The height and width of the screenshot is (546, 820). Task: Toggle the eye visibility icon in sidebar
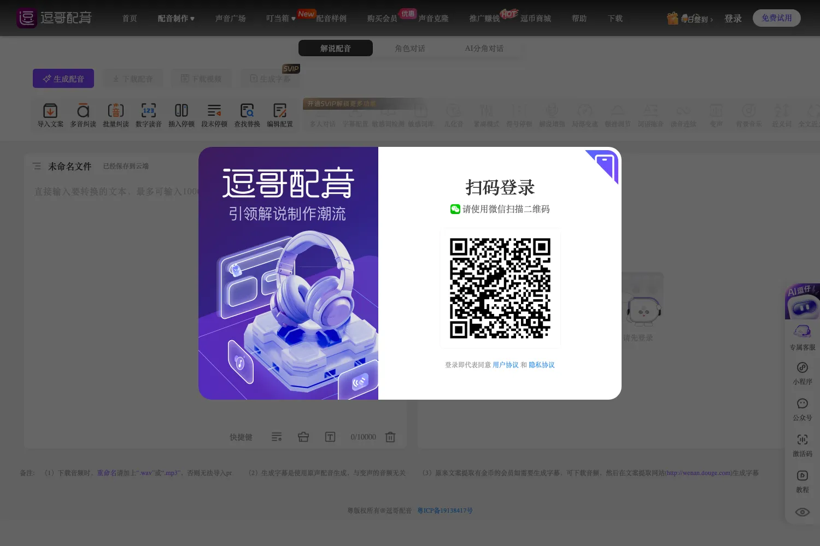point(803,512)
